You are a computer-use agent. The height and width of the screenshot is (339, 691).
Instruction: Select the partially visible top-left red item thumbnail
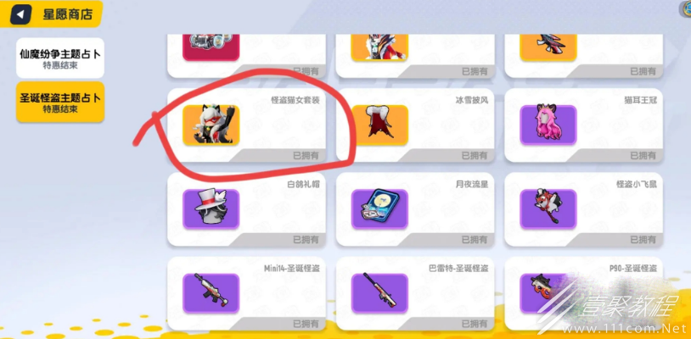coord(211,47)
